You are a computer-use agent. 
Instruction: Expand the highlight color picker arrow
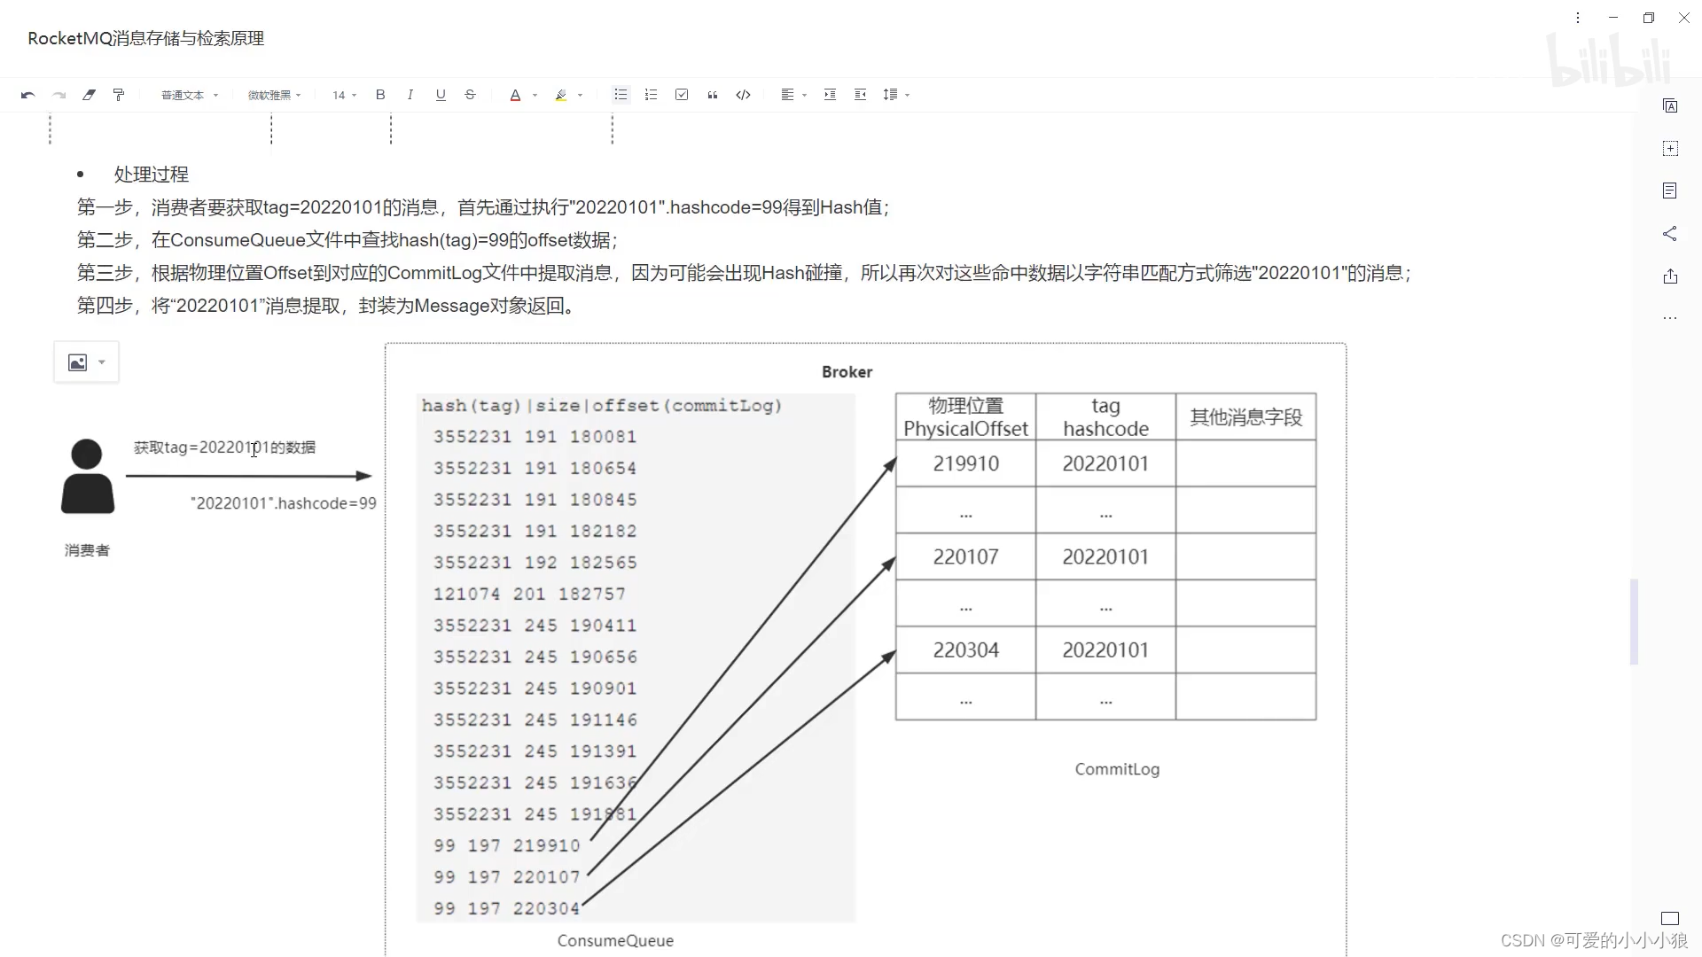click(581, 95)
